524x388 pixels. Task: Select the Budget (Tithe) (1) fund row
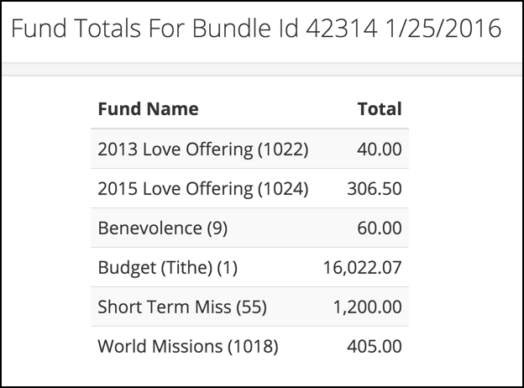coord(249,267)
